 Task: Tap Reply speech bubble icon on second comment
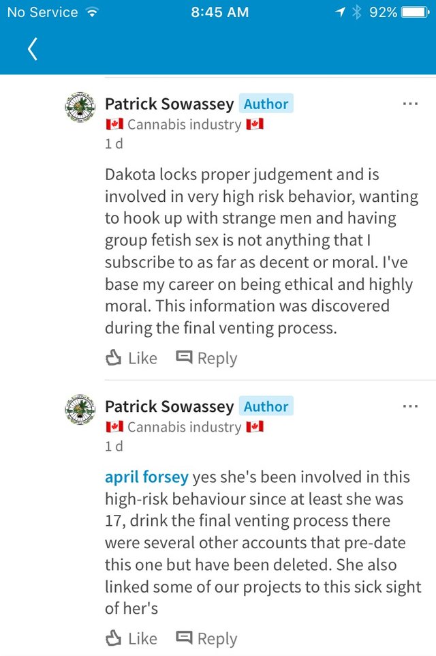184,638
